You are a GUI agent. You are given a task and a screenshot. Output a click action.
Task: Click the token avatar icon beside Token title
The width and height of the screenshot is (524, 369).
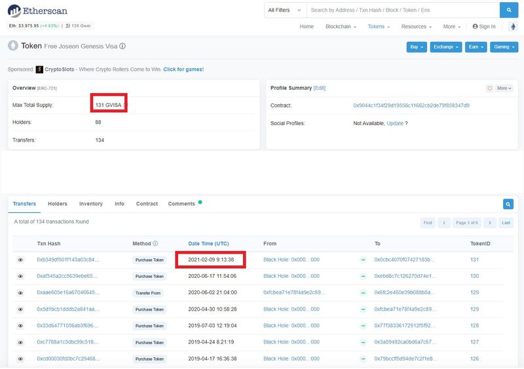point(13,45)
